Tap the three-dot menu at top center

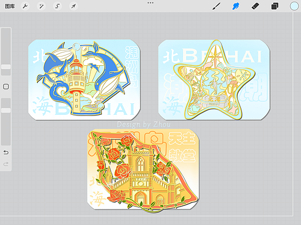click(x=150, y=3)
